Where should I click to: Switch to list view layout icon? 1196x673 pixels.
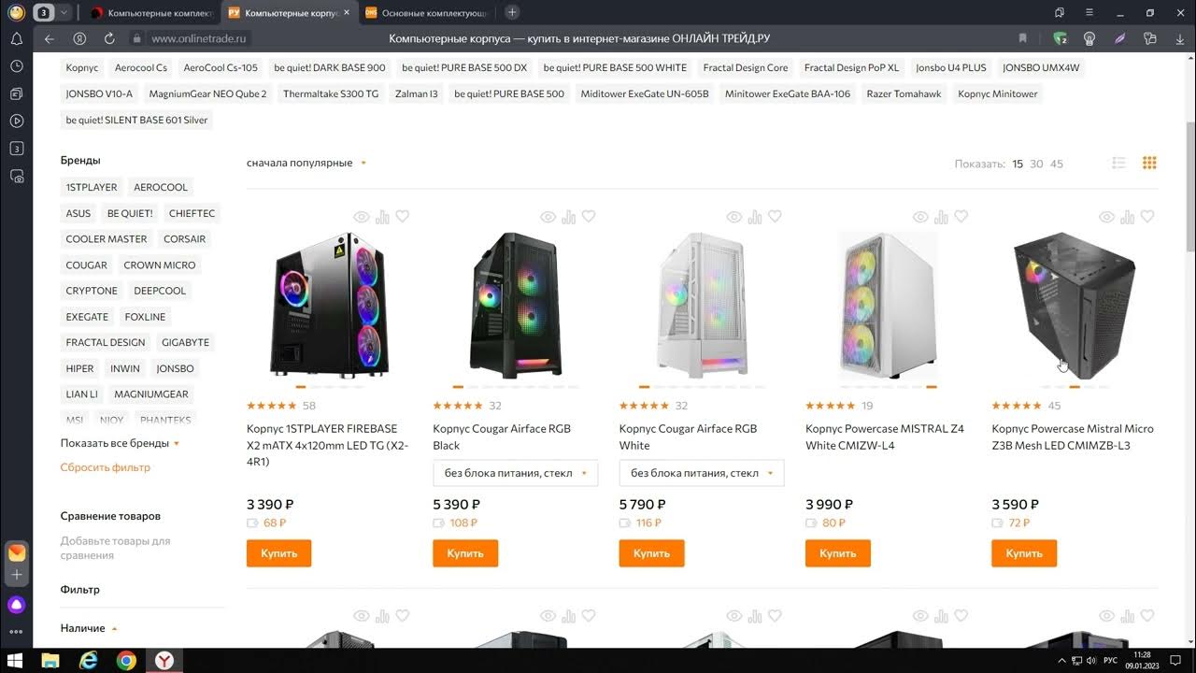tap(1118, 164)
